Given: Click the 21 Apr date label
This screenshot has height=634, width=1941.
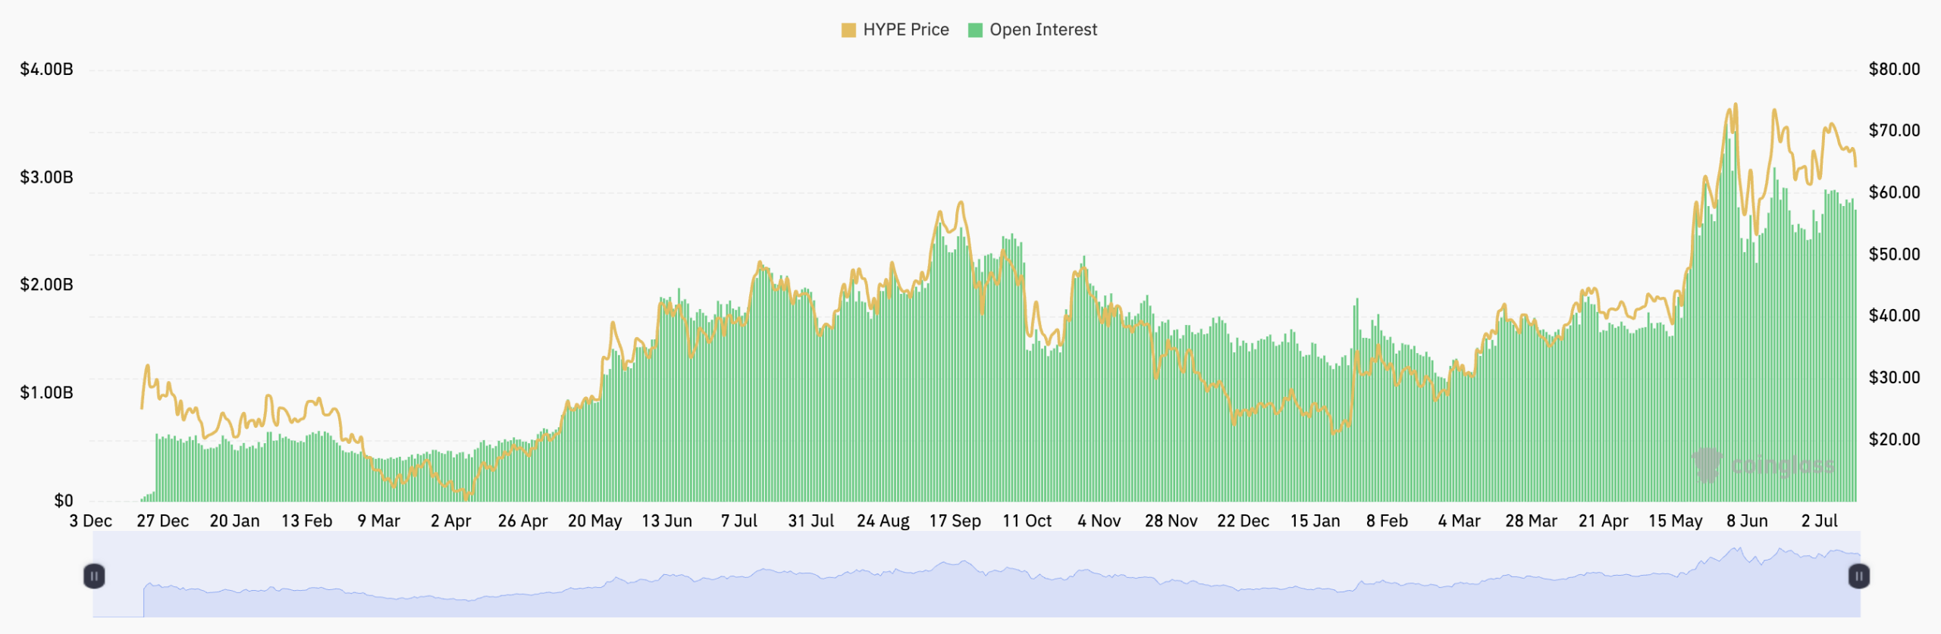Looking at the screenshot, I should click(1603, 521).
